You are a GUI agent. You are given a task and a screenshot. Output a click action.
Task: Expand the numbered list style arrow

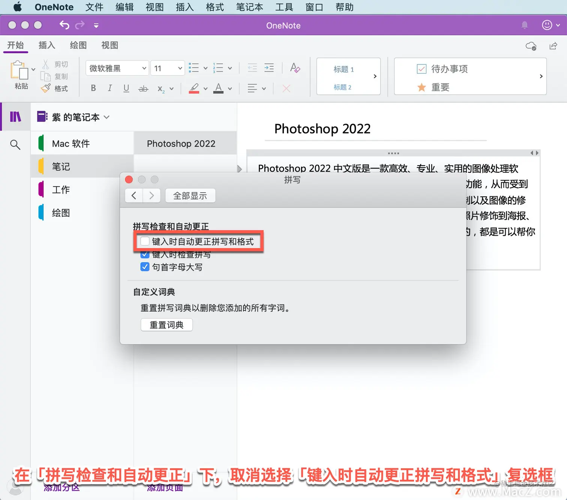[230, 68]
